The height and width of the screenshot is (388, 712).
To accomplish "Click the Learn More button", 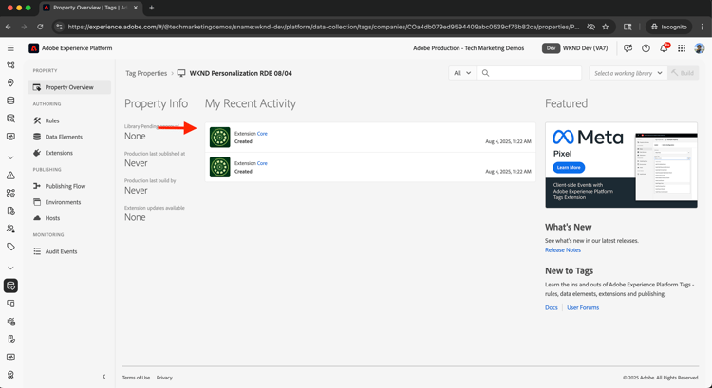I will point(568,167).
